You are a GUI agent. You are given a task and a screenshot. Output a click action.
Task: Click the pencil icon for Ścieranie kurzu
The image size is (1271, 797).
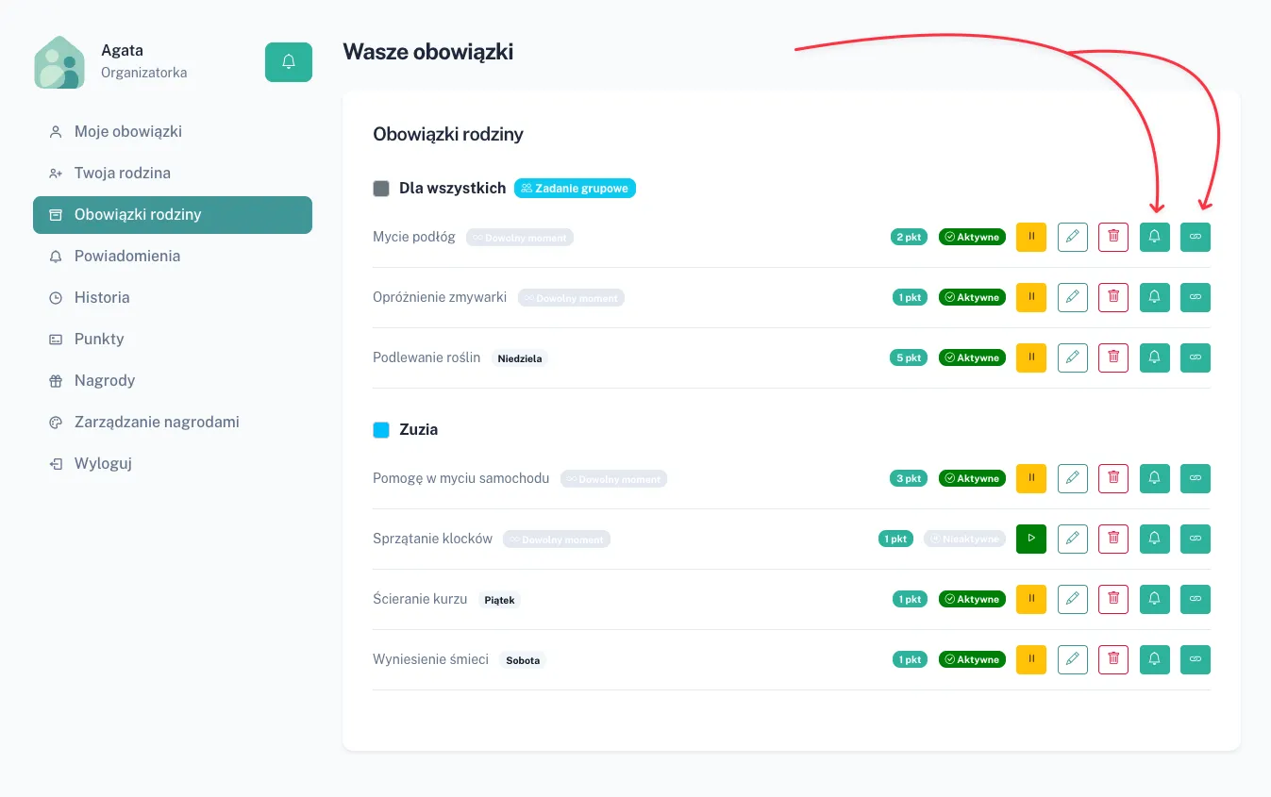click(x=1072, y=600)
